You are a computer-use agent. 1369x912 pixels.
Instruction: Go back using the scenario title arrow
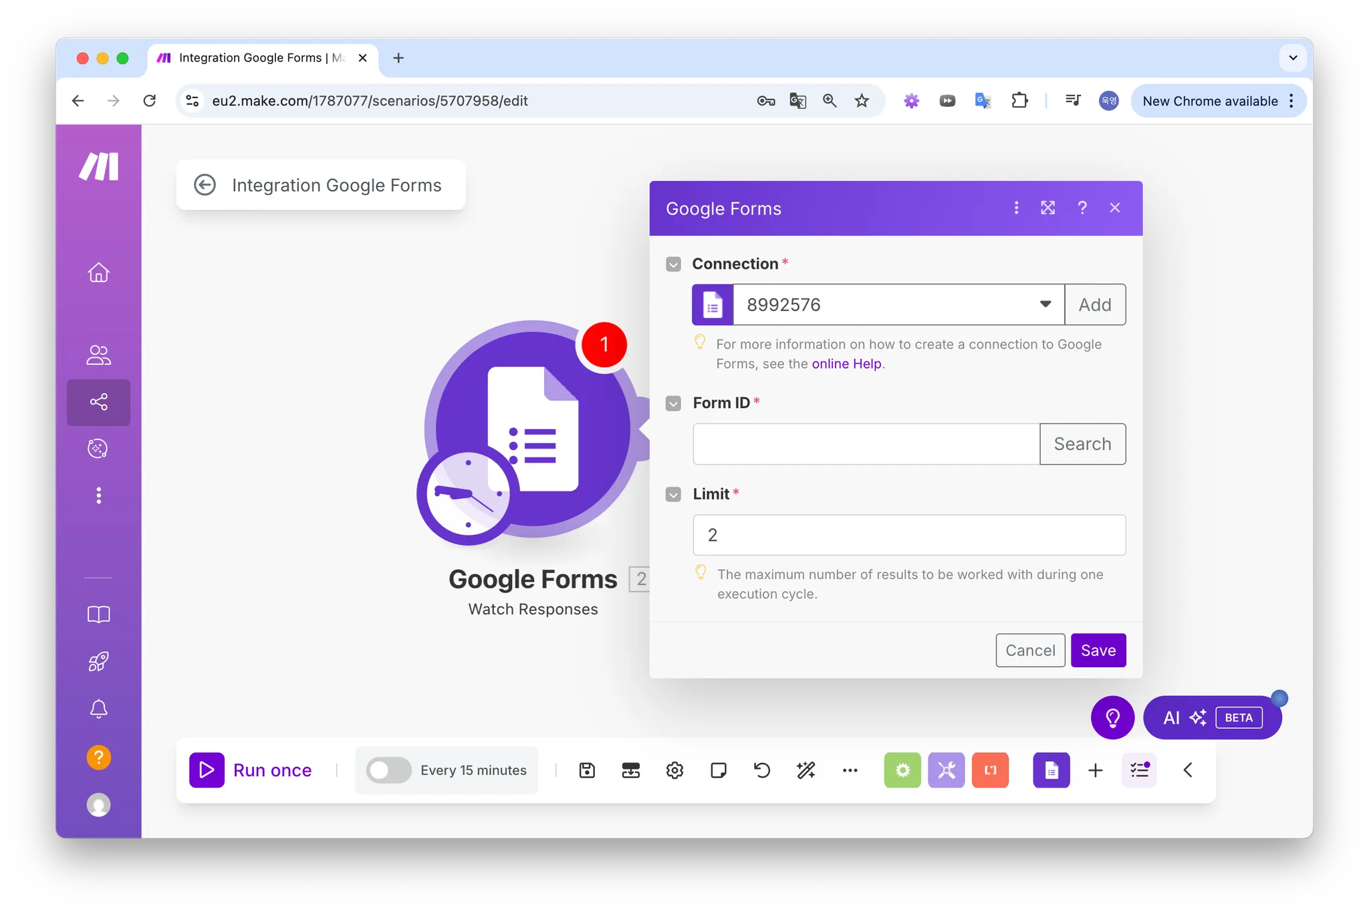(205, 185)
